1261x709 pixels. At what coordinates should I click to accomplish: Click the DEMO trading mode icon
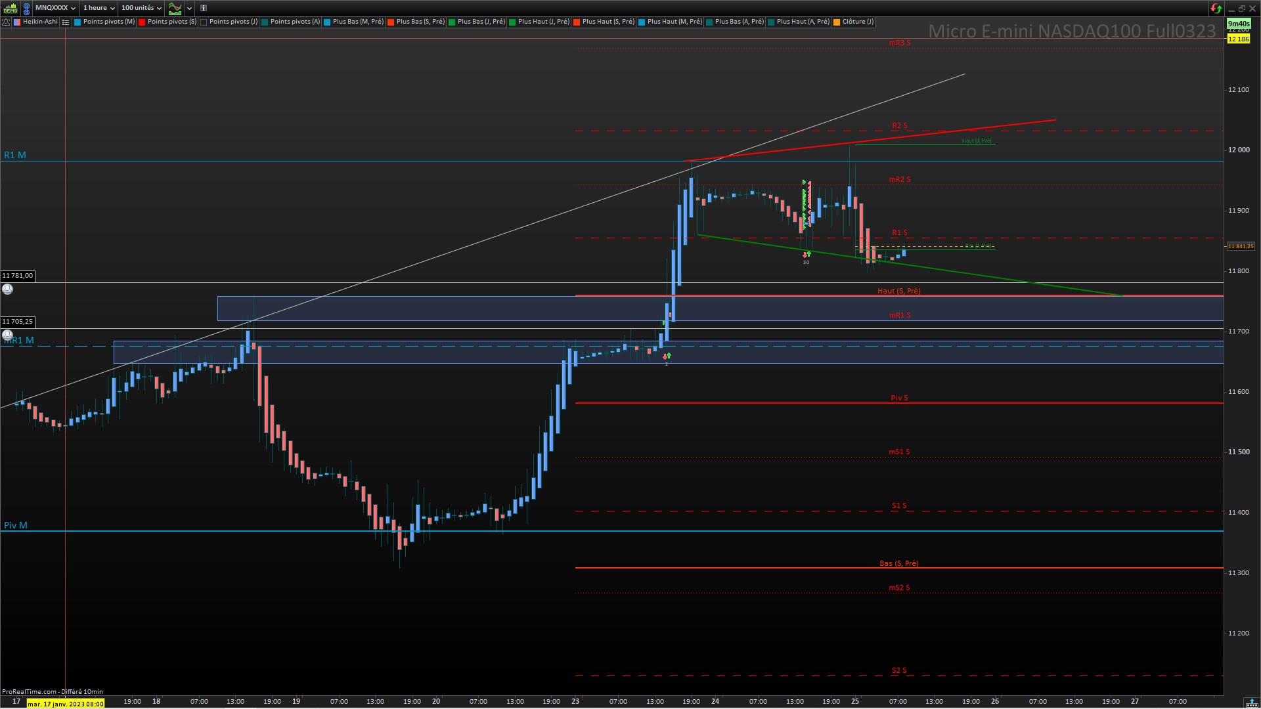pyautogui.click(x=10, y=9)
